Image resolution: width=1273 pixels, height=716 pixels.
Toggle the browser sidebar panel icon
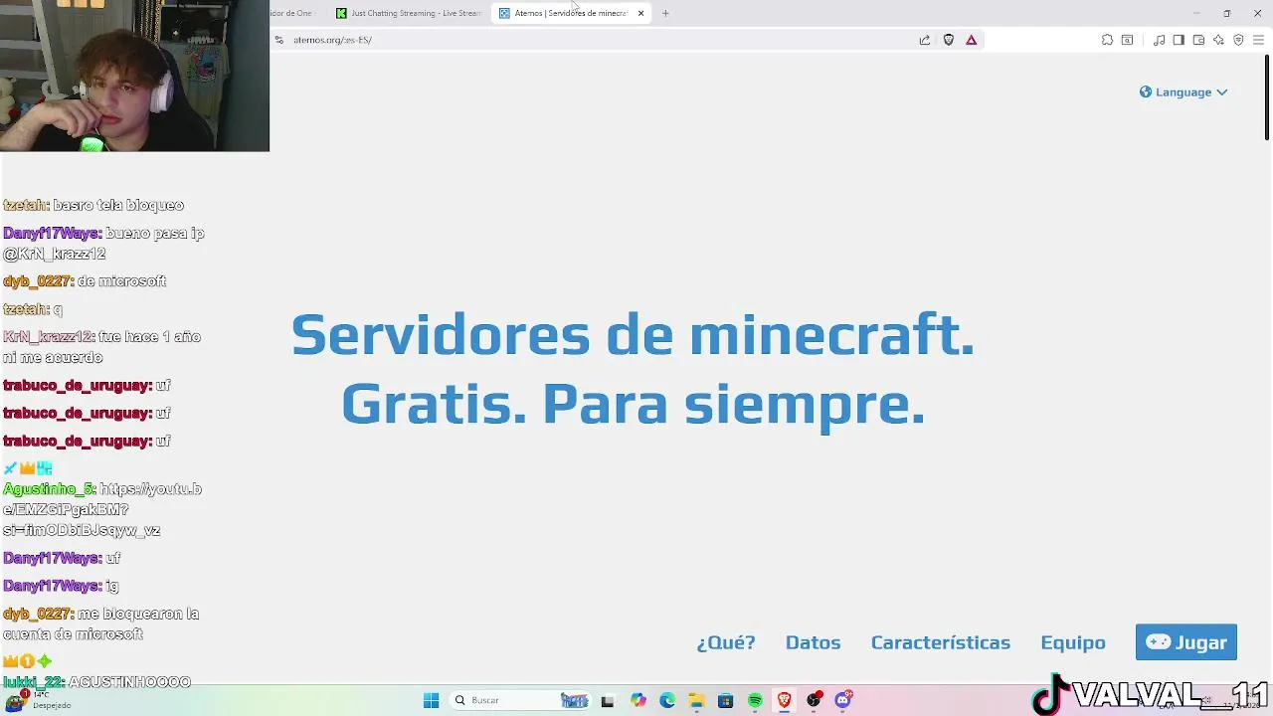(x=1179, y=40)
